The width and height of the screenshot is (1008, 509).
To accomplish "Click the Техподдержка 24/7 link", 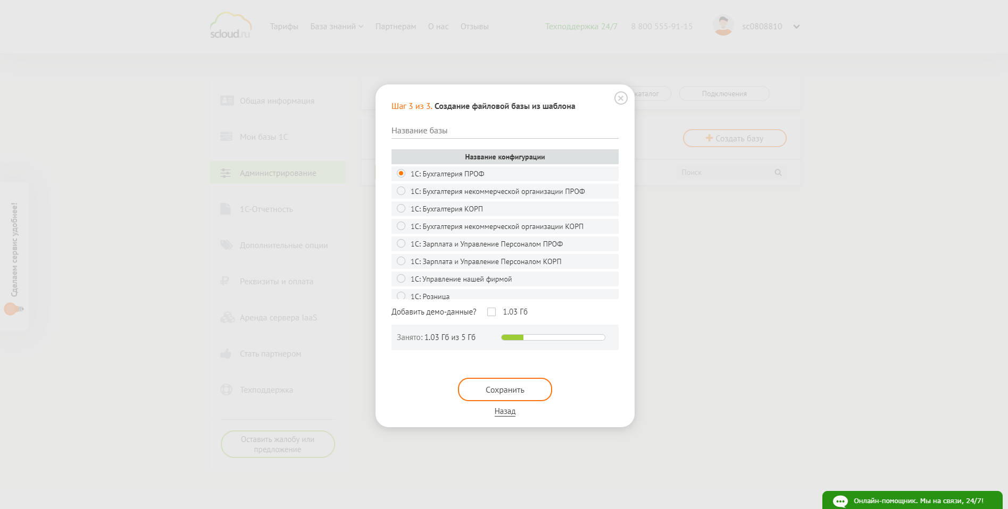I will 581,27.
